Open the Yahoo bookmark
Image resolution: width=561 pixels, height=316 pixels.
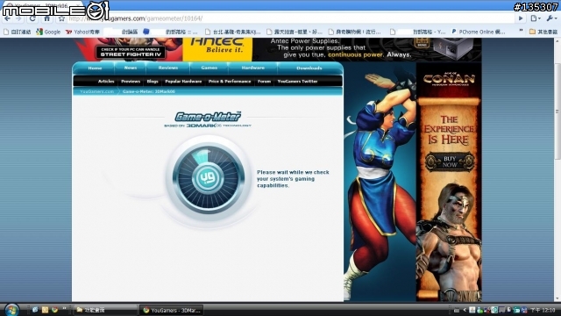[x=82, y=32]
